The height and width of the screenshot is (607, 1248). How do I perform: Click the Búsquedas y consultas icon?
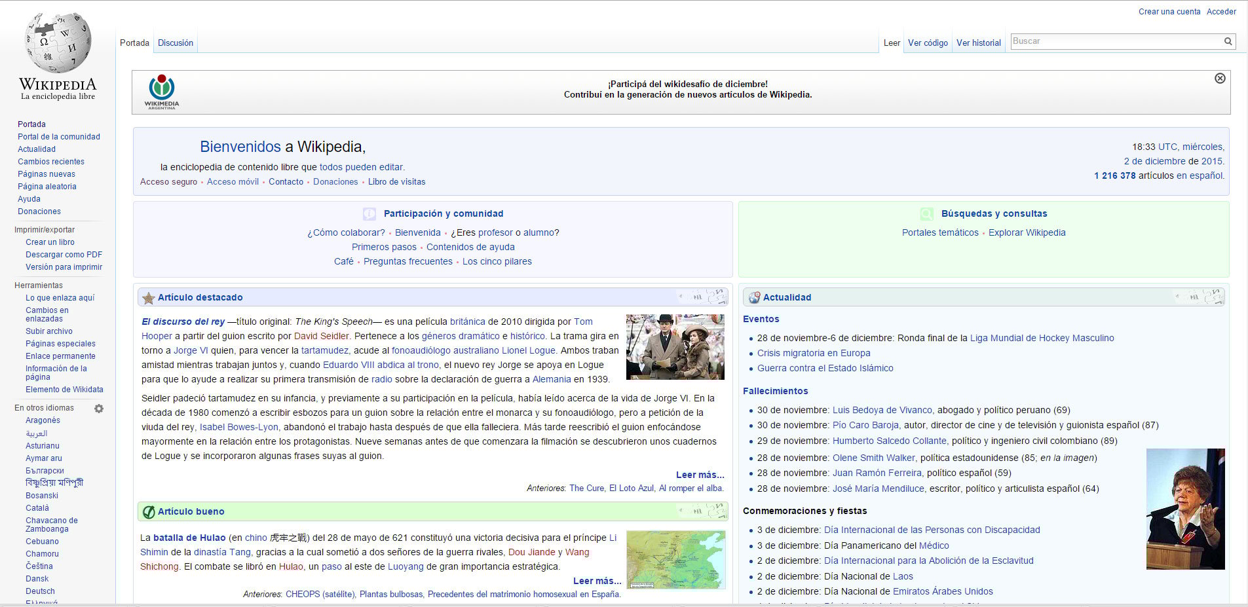pos(926,214)
